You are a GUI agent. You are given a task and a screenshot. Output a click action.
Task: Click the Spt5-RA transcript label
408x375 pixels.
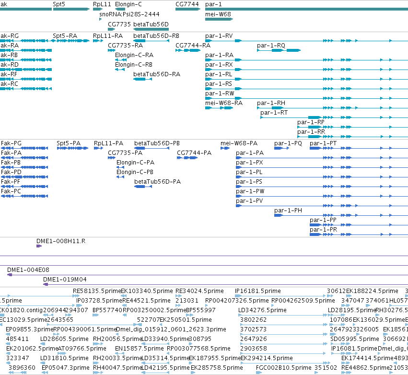65,36
